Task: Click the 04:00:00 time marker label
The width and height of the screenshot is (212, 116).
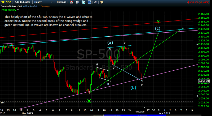Action: 140,112
